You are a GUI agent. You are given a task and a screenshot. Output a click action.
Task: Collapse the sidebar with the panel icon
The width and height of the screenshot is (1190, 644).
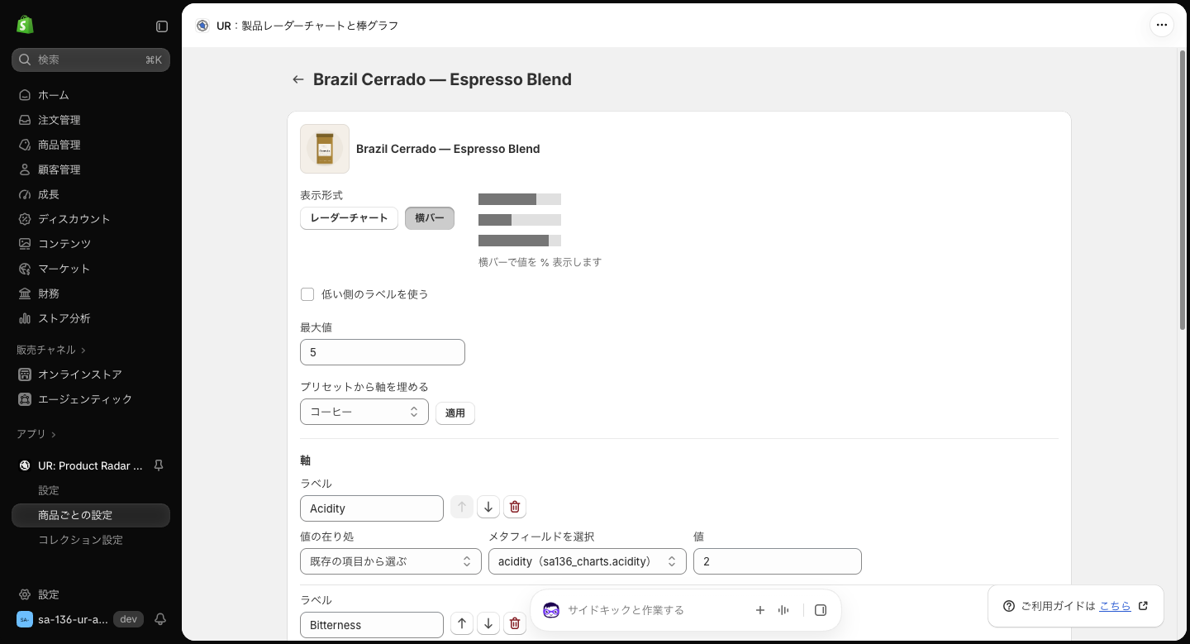162,26
